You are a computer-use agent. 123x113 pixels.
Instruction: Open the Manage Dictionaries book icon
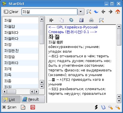(x=103, y=107)
